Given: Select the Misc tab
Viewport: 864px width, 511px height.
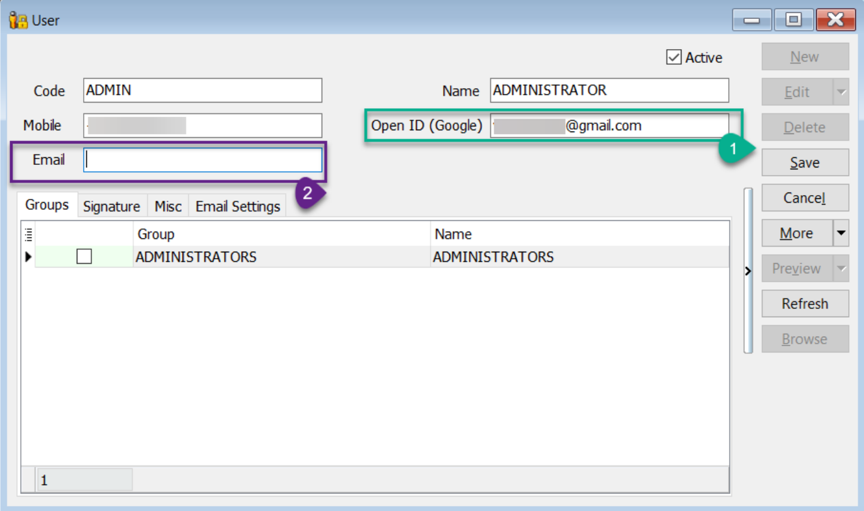Looking at the screenshot, I should (168, 206).
